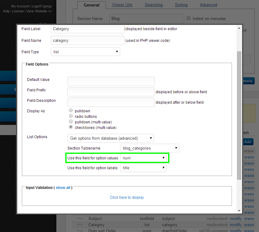Select checkboxes (multi value) radio option
The width and height of the screenshot is (259, 232).
[71, 127]
